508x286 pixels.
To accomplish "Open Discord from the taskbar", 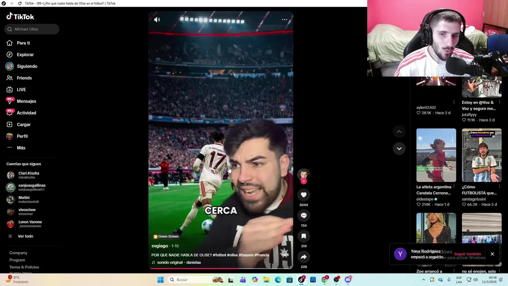I will [x=348, y=280].
